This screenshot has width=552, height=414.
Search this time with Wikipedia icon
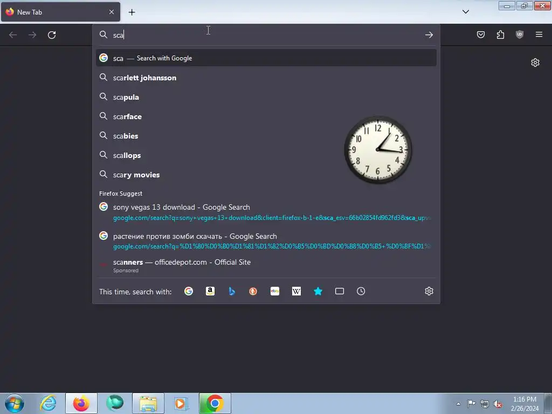pos(296,291)
